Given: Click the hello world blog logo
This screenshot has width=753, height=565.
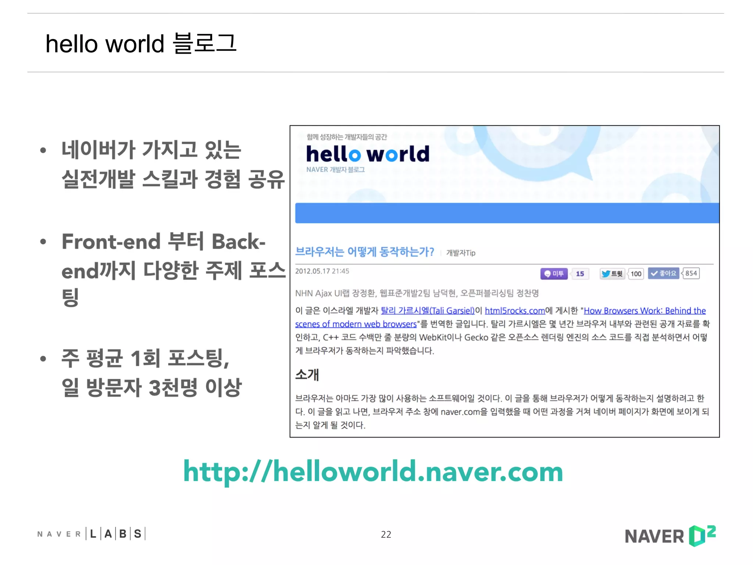Looking at the screenshot, I should 368,154.
